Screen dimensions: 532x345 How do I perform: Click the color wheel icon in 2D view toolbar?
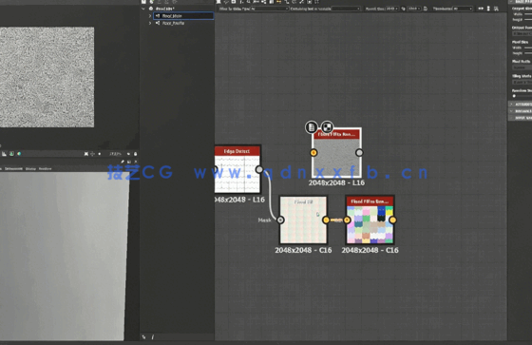pyautogui.click(x=19, y=154)
